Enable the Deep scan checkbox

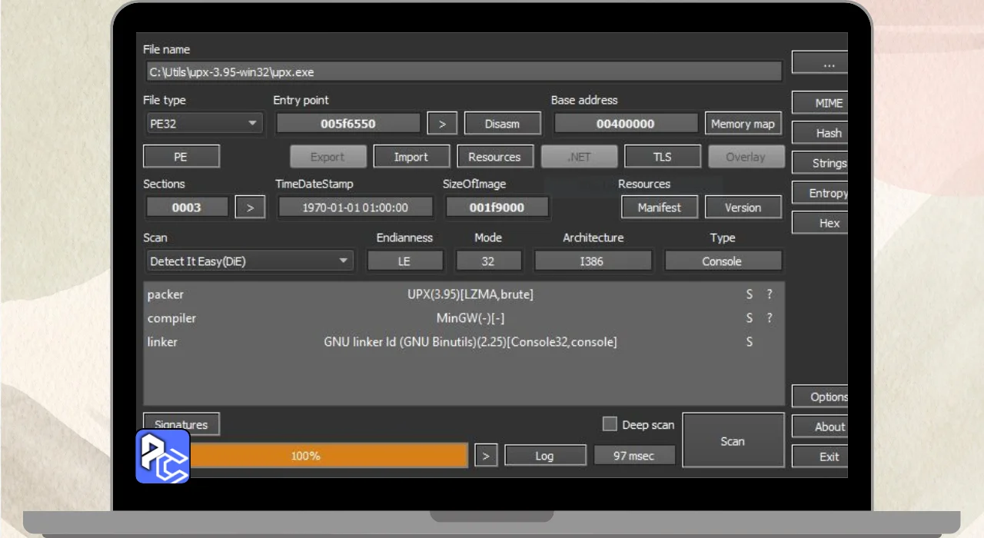pyautogui.click(x=610, y=424)
